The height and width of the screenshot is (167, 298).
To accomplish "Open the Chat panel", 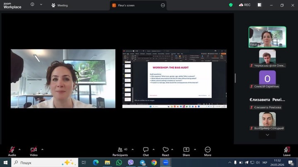I will [146, 150].
